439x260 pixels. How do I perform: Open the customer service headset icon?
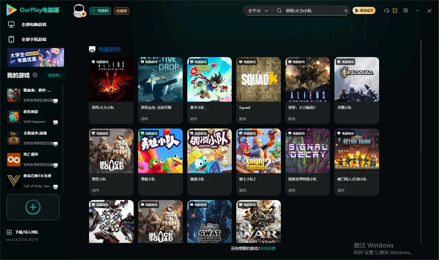[386, 11]
